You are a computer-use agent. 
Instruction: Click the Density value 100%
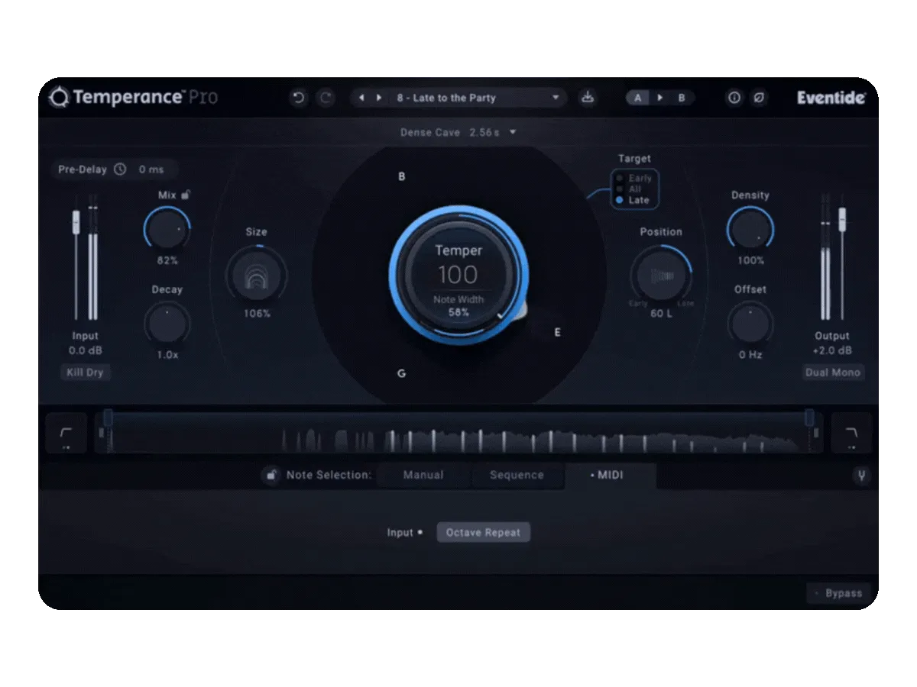point(750,260)
